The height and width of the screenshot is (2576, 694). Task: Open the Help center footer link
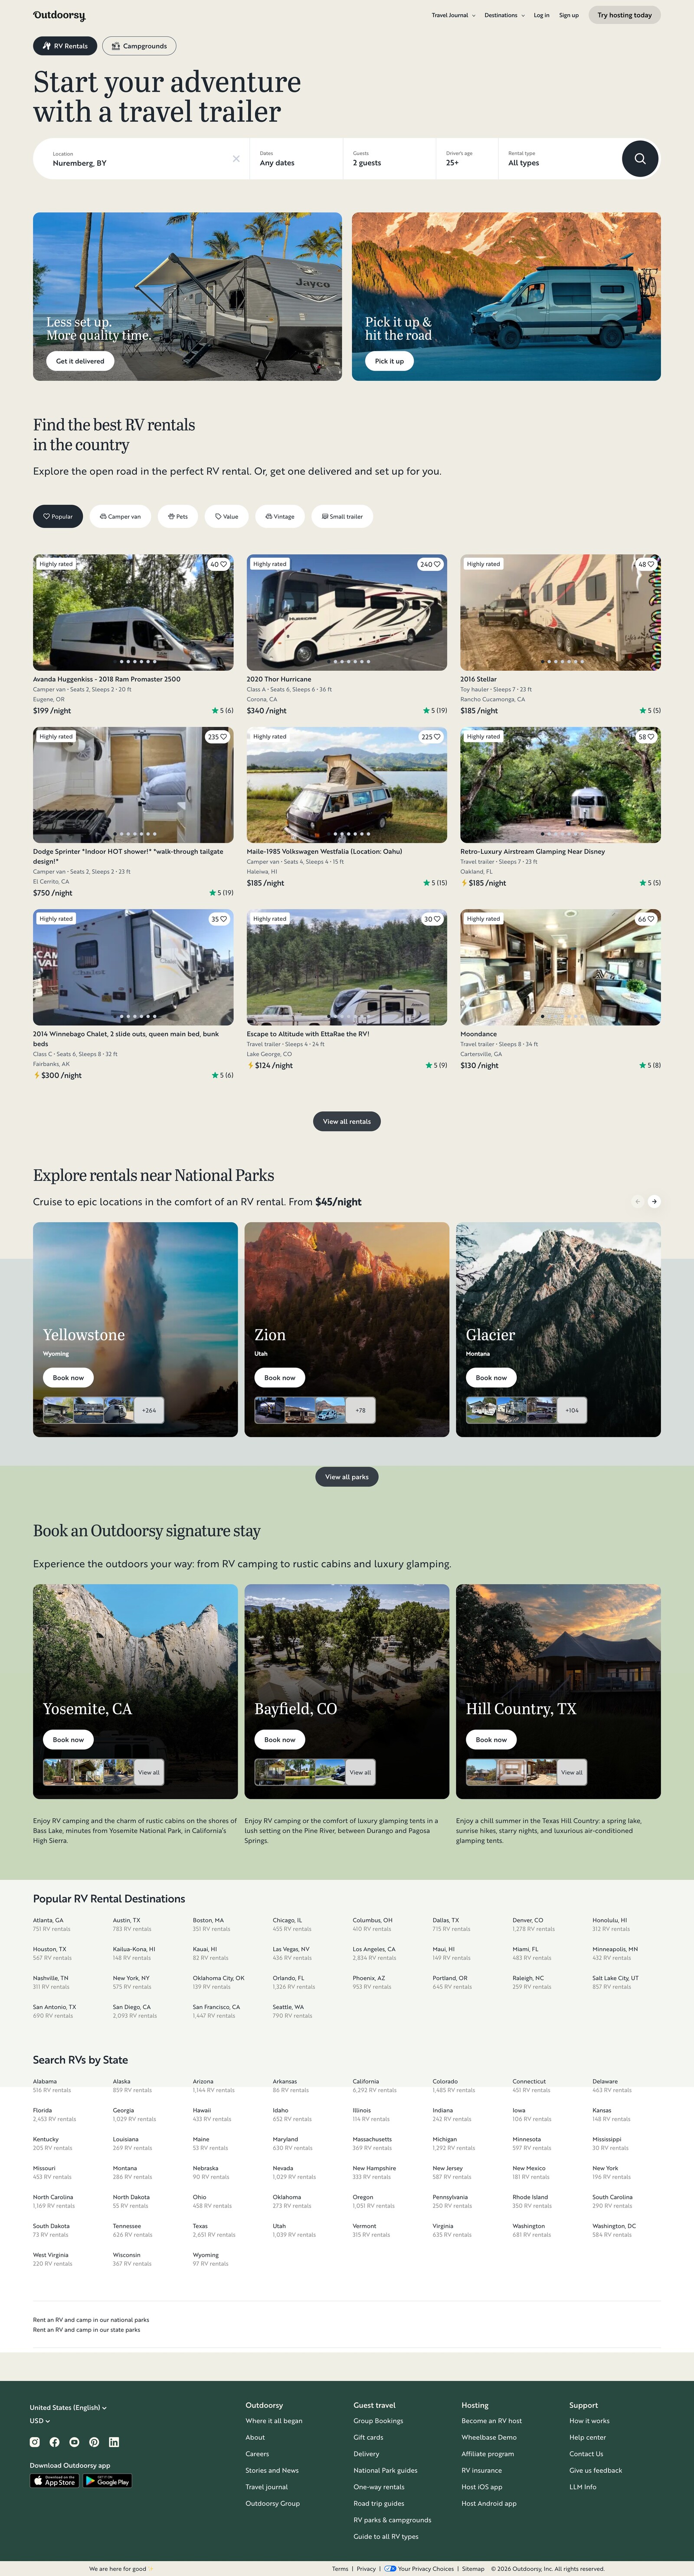click(588, 2437)
